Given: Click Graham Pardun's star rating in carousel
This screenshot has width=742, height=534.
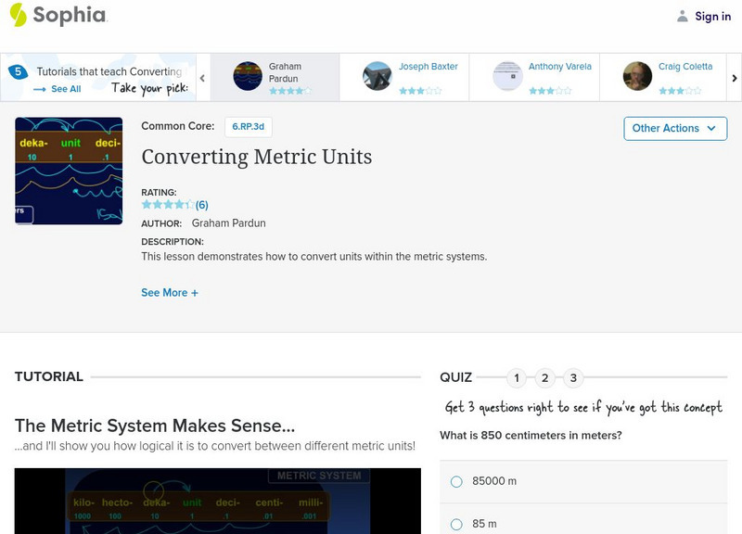Looking at the screenshot, I should pyautogui.click(x=290, y=91).
